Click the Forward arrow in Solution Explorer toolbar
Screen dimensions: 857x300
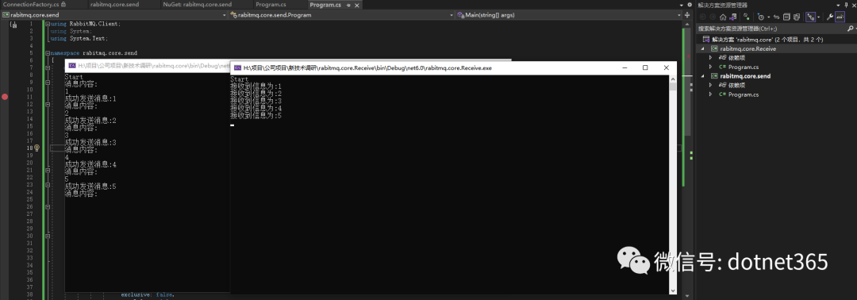pyautogui.click(x=713, y=17)
